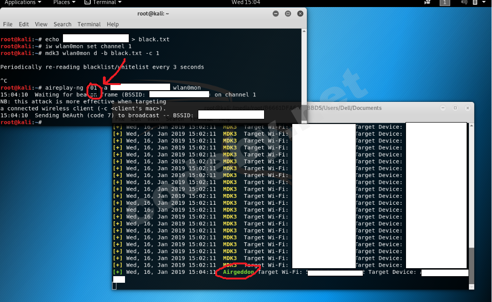Click the 'Periodically re-reading blacklist' output line
Viewport: 492px width, 302px height.
(102, 67)
